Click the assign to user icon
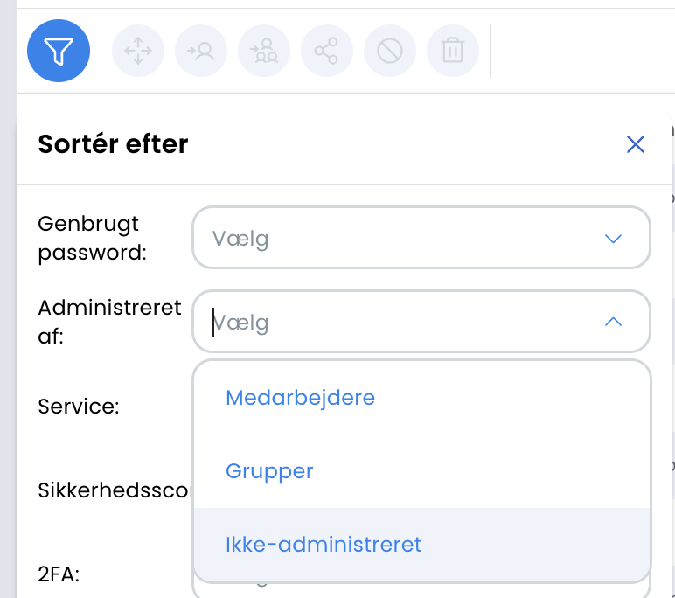 pos(201,51)
